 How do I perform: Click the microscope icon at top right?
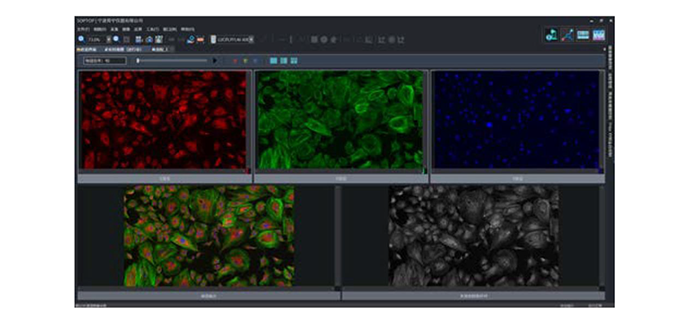point(552,34)
